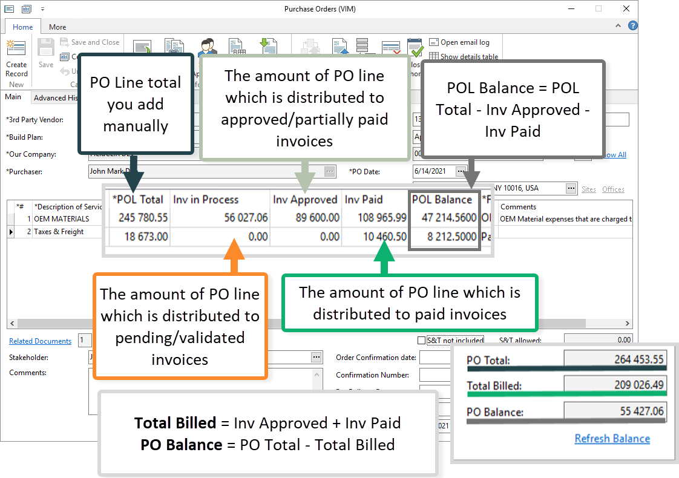Click the Inv Approved cell 89 600.00
Image resolution: width=679 pixels, height=478 pixels.
tap(306, 217)
